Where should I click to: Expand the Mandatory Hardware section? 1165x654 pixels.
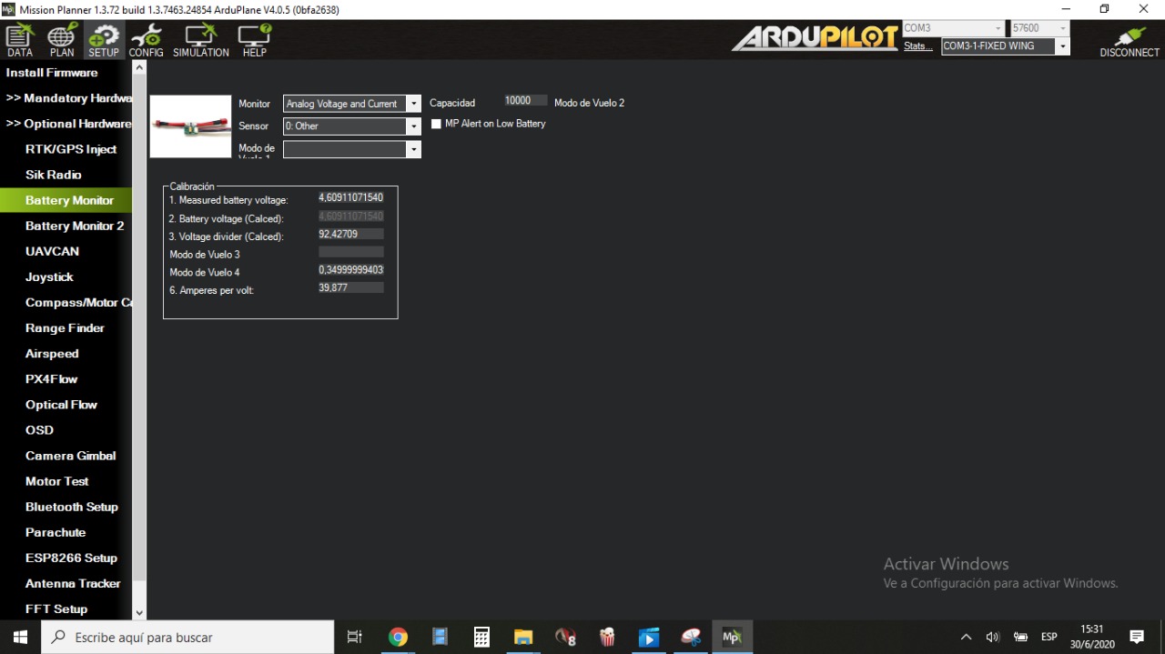coord(68,98)
